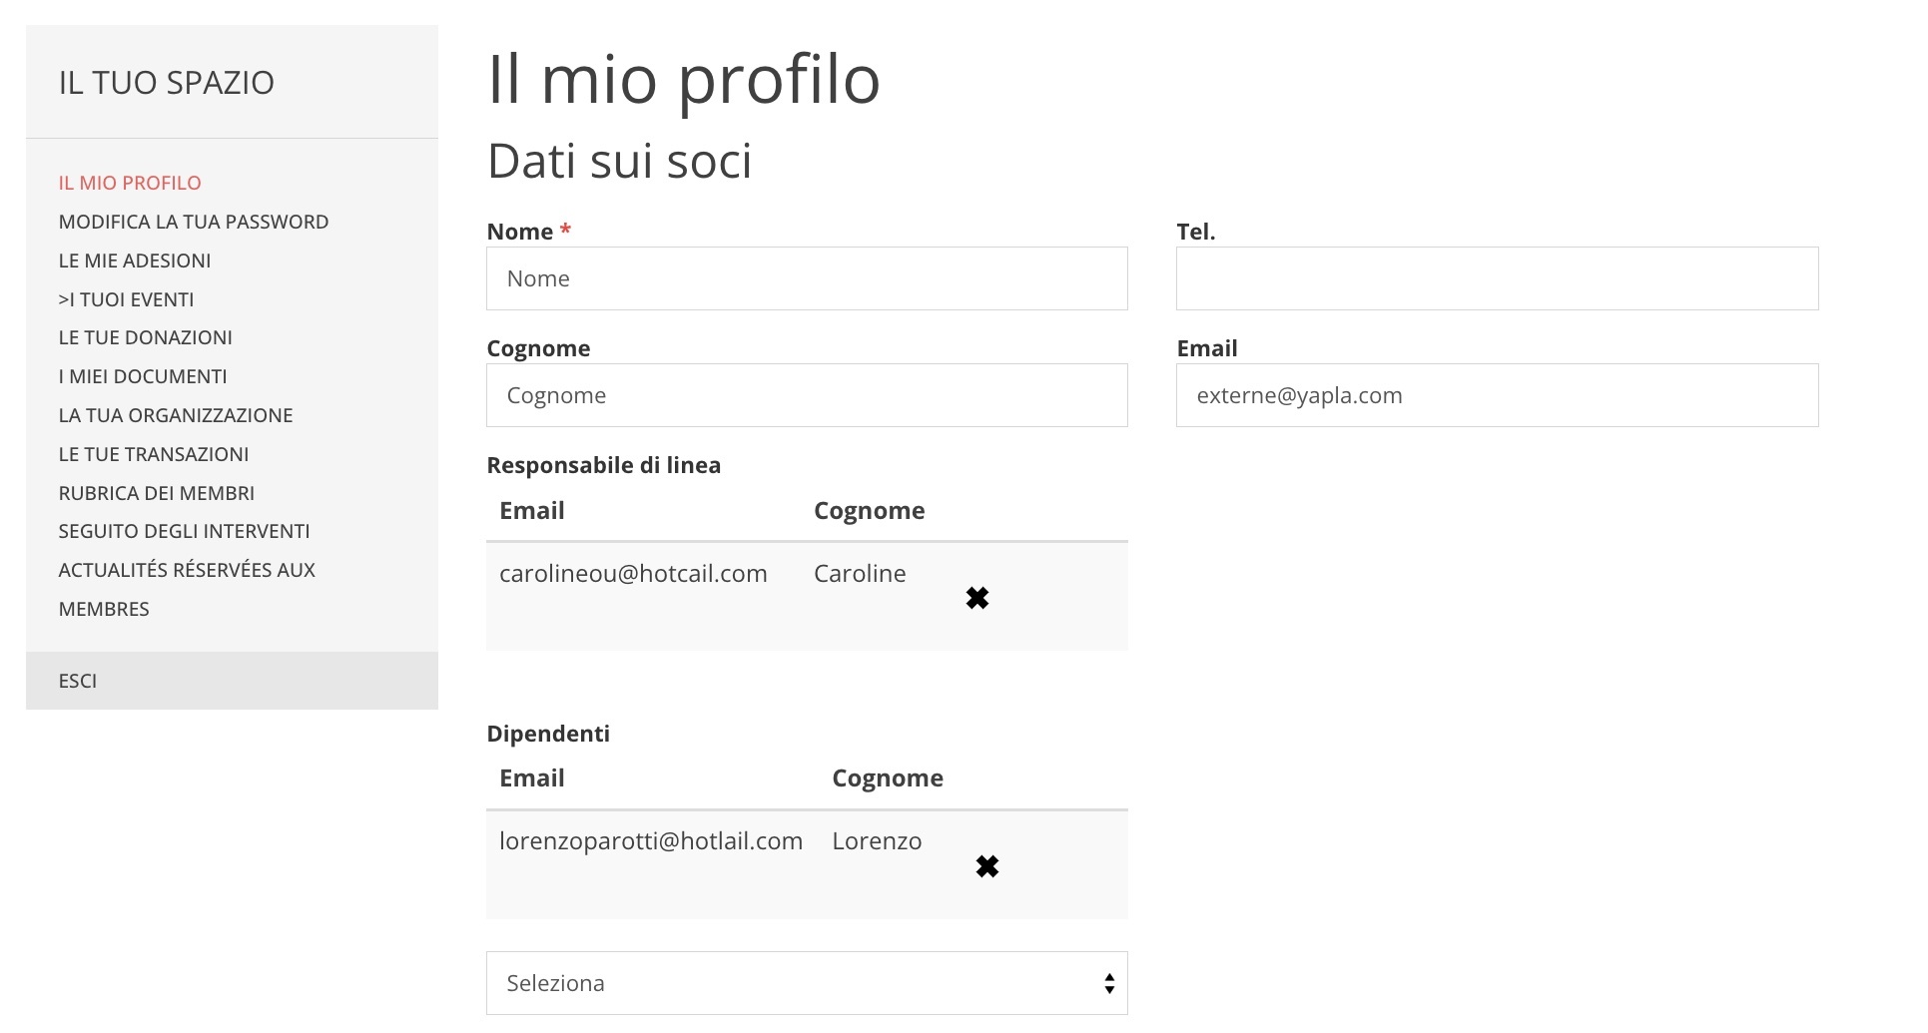This screenshot has width=1928, height=1033.
Task: Remove Caroline from Responsabile di linea
Action: [x=976, y=597]
